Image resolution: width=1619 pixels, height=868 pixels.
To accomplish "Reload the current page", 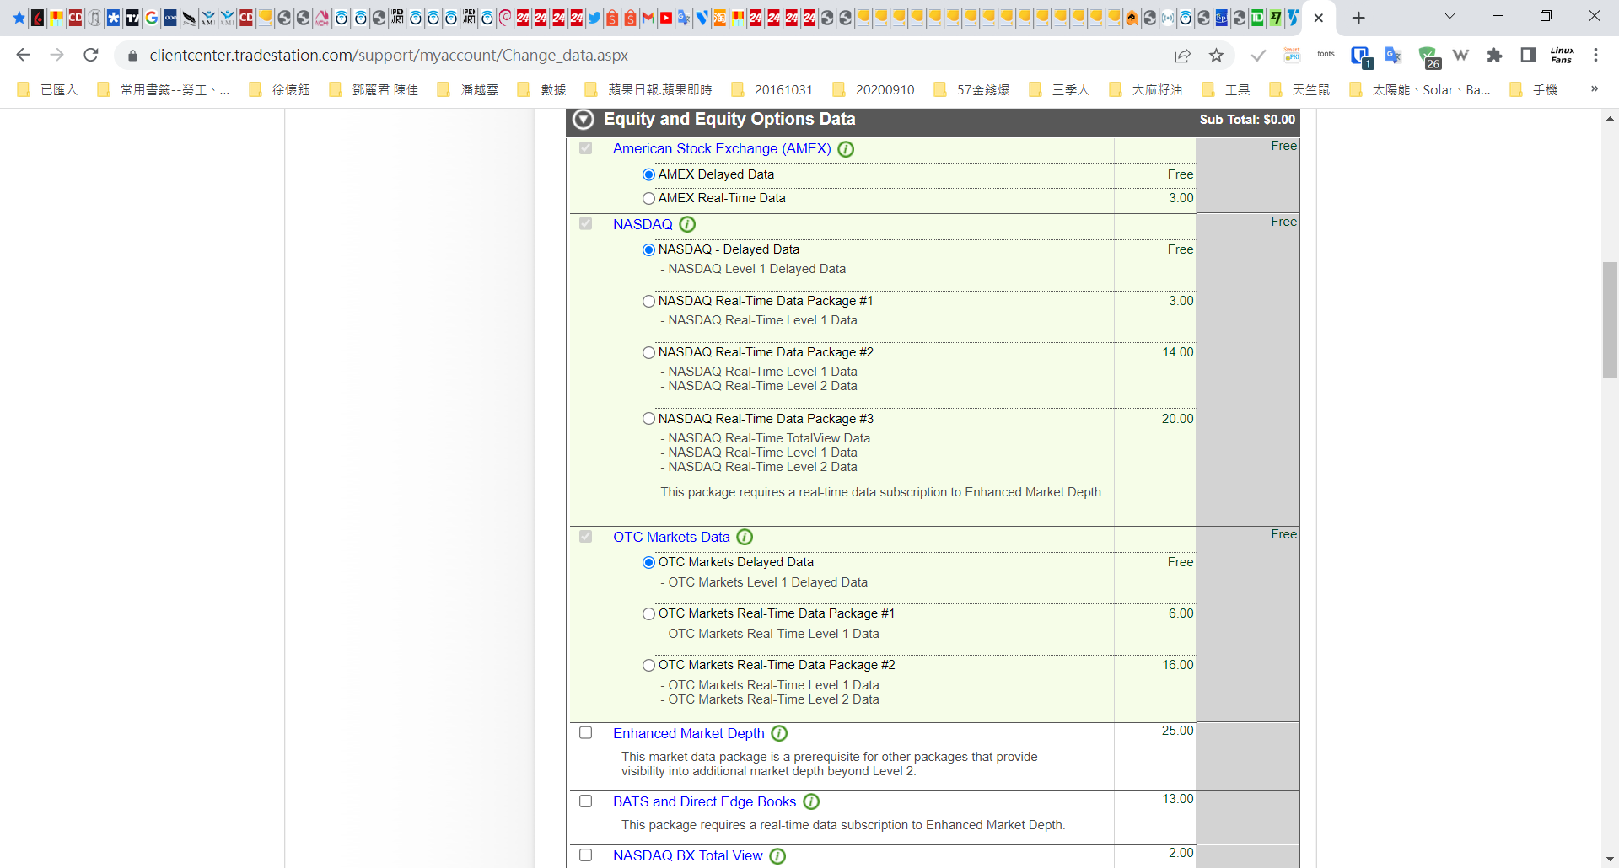I will [91, 55].
